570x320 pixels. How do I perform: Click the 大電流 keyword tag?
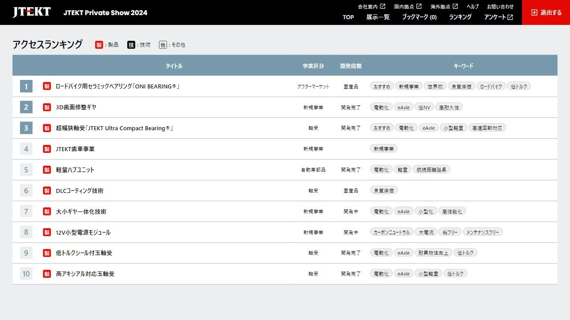click(426, 232)
